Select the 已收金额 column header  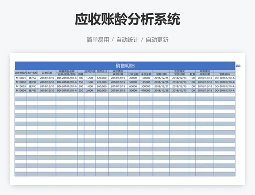pyautogui.click(x=133, y=74)
